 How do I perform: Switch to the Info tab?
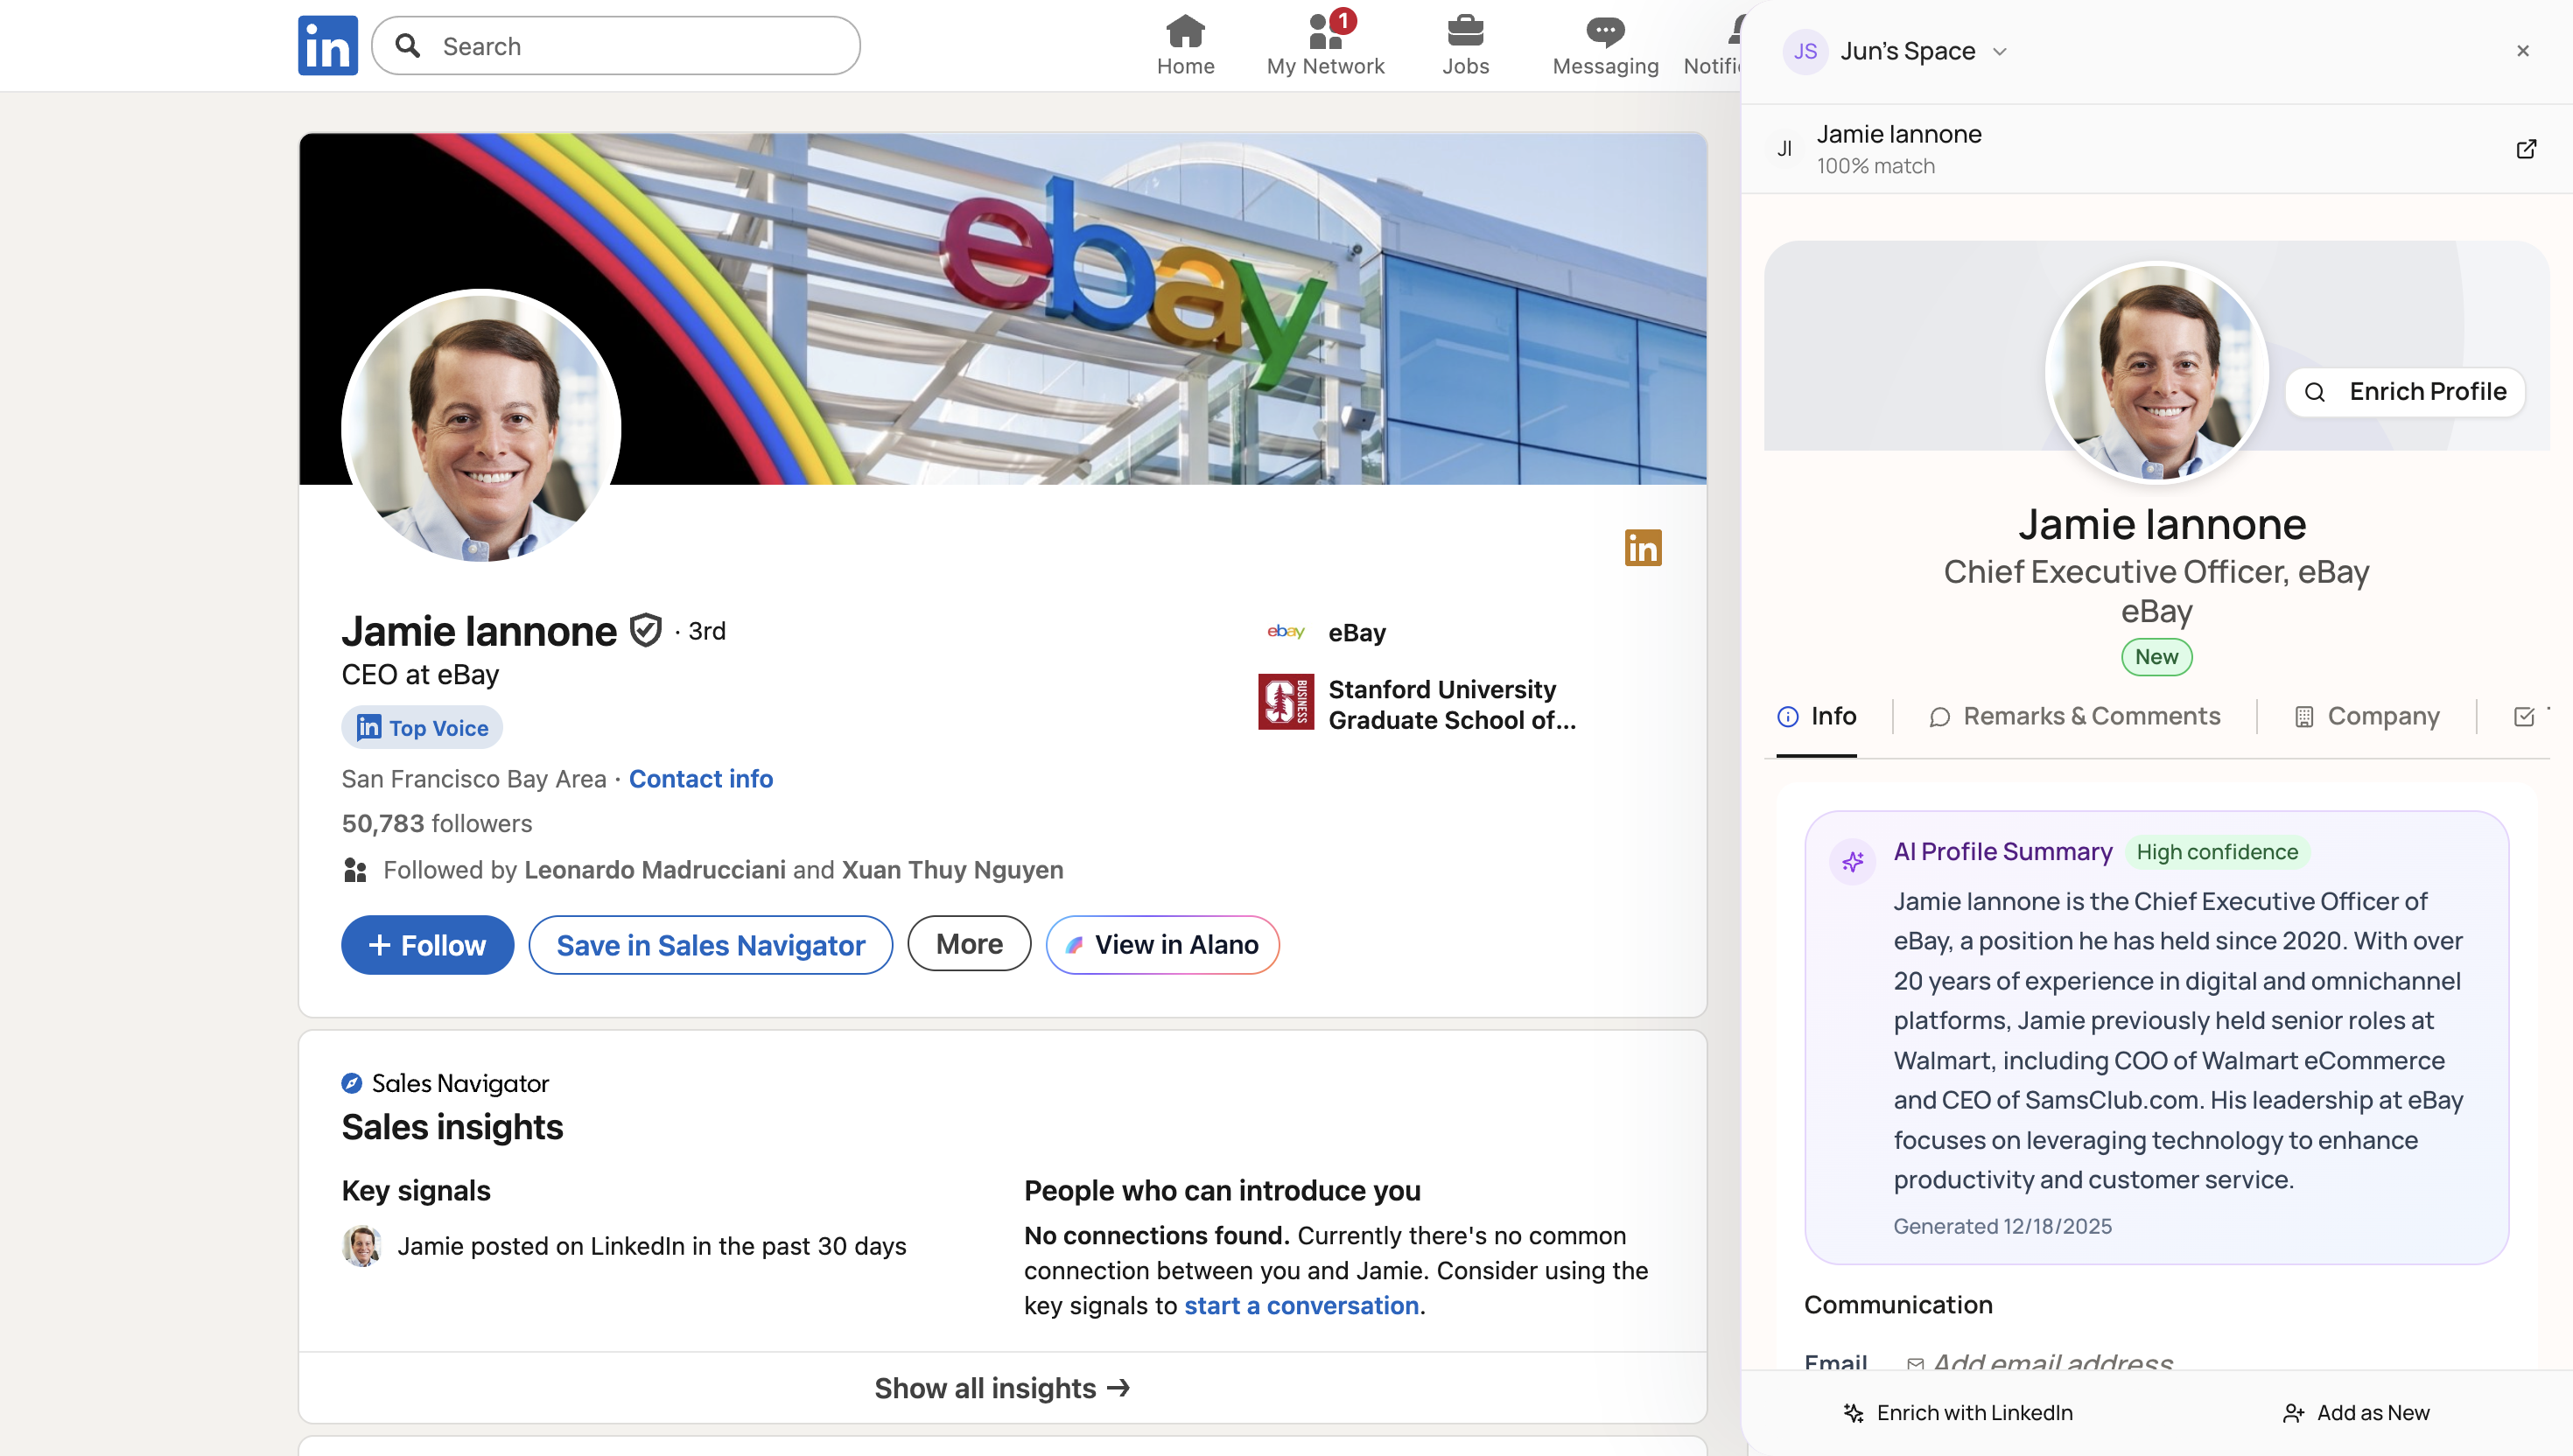(x=1816, y=716)
